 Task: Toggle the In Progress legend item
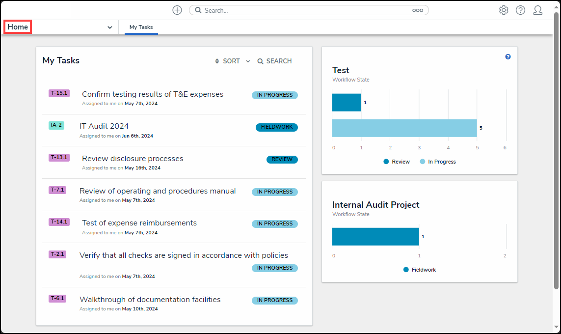(x=438, y=162)
